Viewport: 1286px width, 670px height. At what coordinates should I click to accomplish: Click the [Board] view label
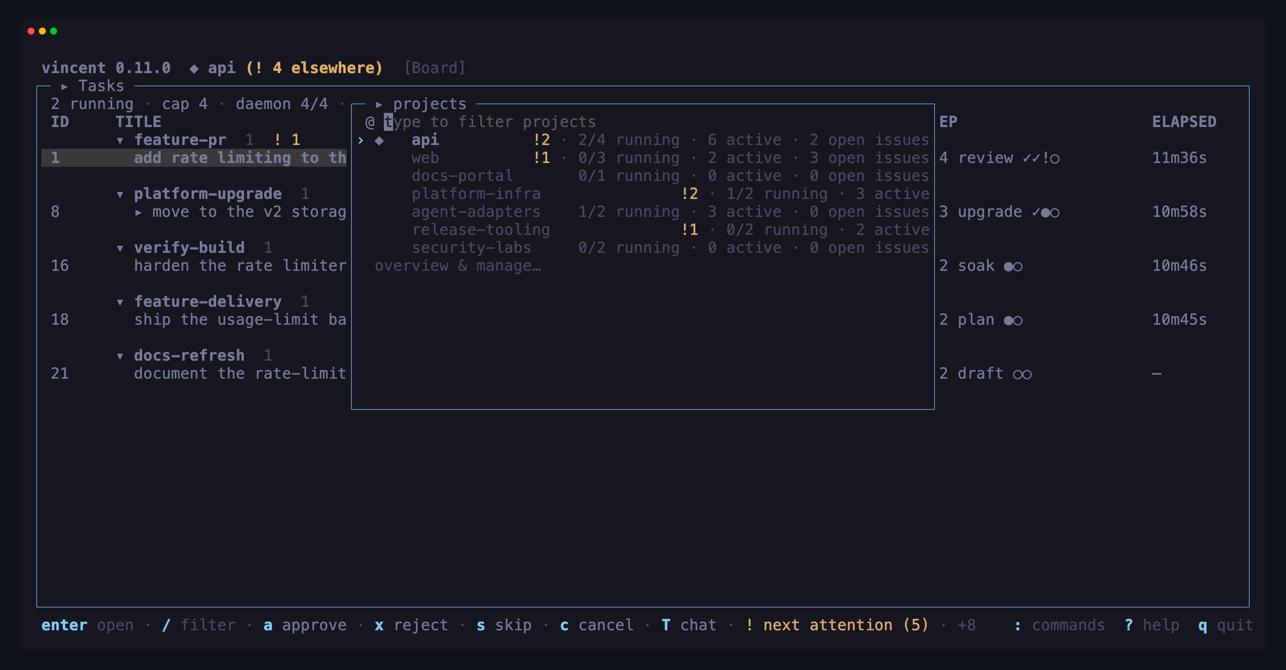tap(435, 68)
